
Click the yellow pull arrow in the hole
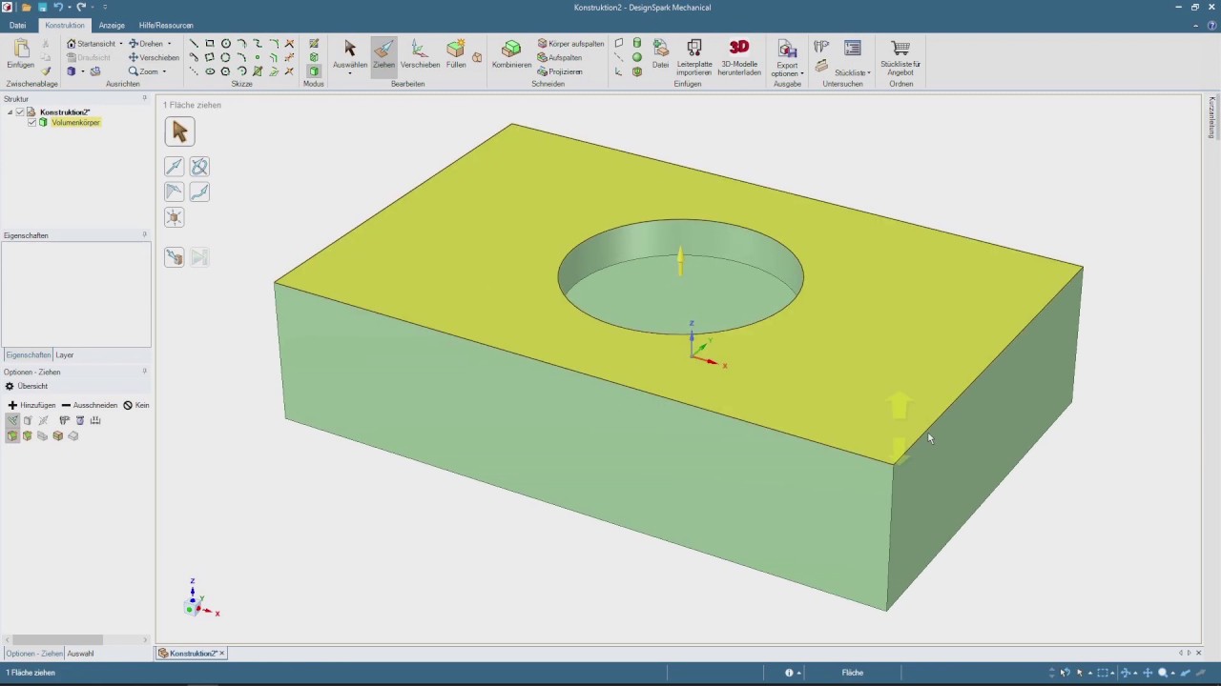point(680,260)
